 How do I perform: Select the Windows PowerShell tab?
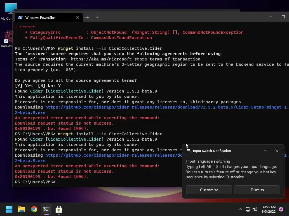[x=49, y=17]
